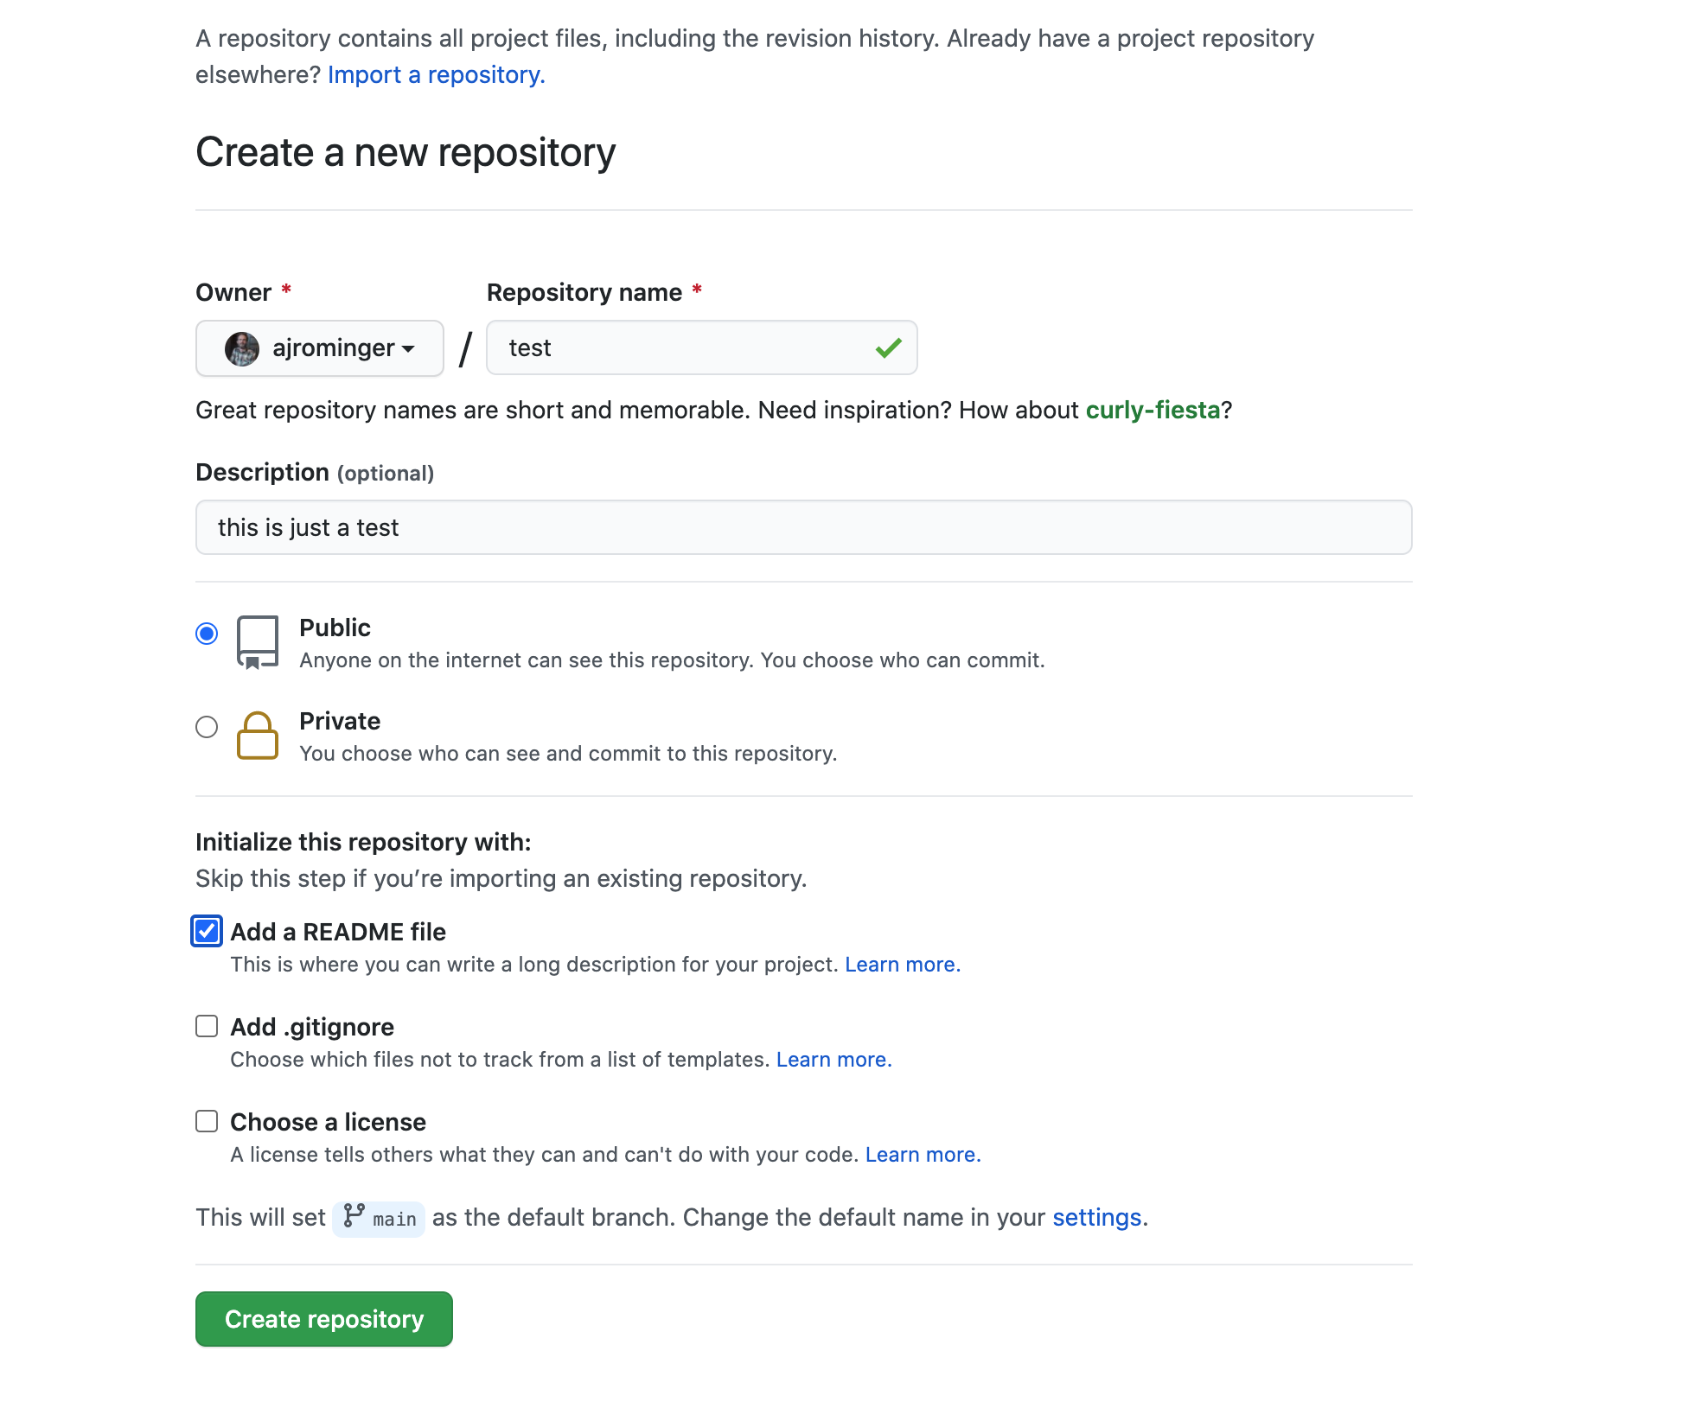Use the curly-fiesta name suggestion
This screenshot has height=1402, width=1686.
coord(1152,410)
